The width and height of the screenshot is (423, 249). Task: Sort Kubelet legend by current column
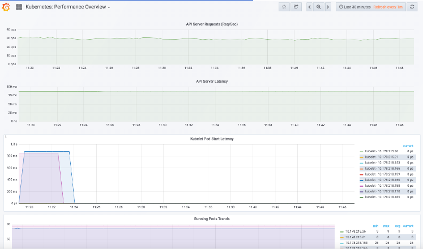pos(408,146)
